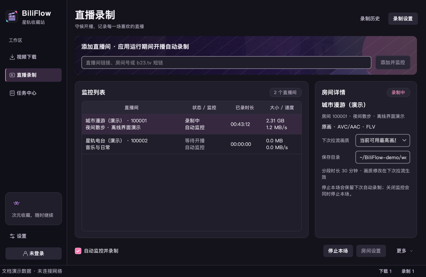
Task: Click 文档演示数据 · 未连接网络 status text
Action: (32, 271)
